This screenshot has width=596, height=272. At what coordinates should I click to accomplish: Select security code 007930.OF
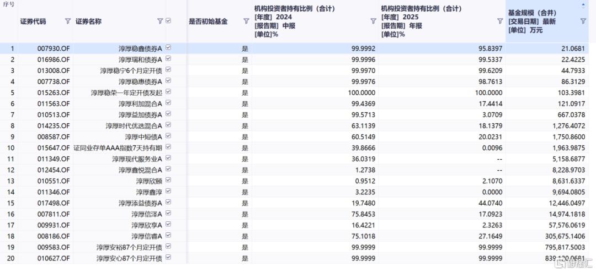click(54, 48)
